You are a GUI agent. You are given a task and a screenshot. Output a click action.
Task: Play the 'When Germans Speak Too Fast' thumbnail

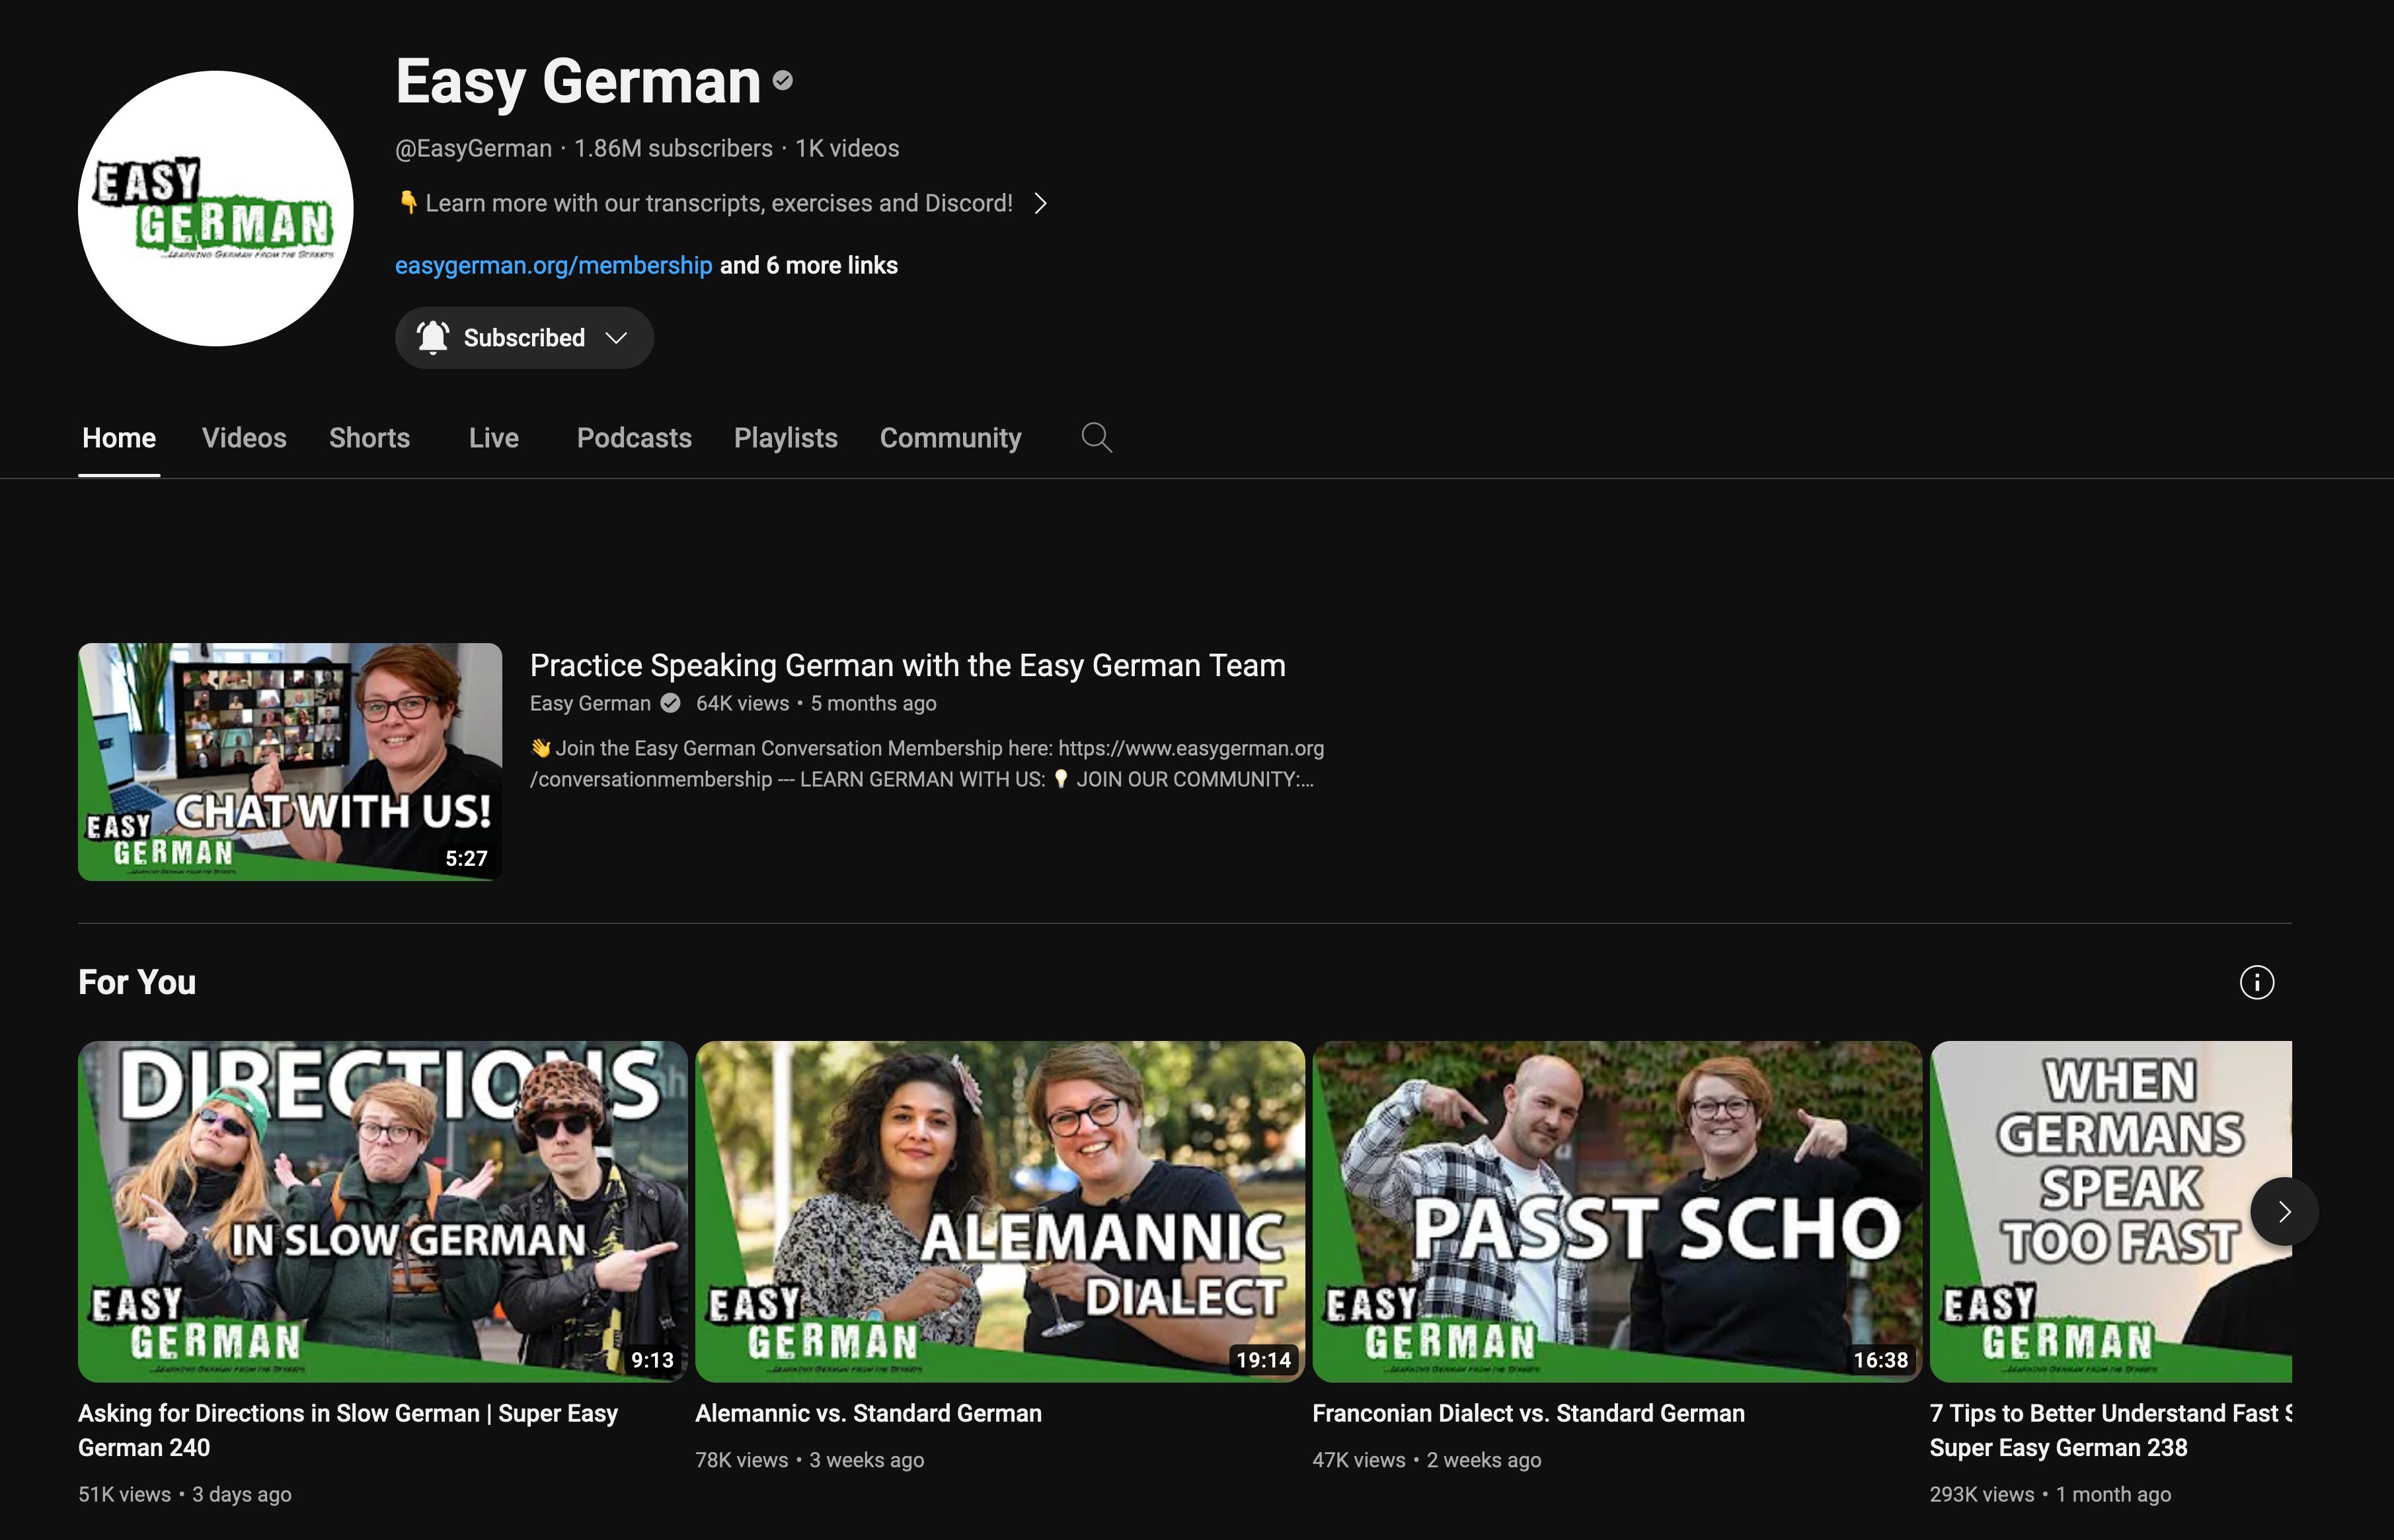(x=2110, y=1212)
